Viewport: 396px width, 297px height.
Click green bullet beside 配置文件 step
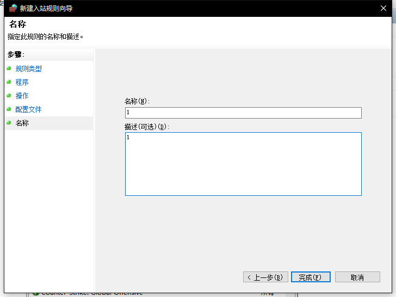(x=9, y=109)
